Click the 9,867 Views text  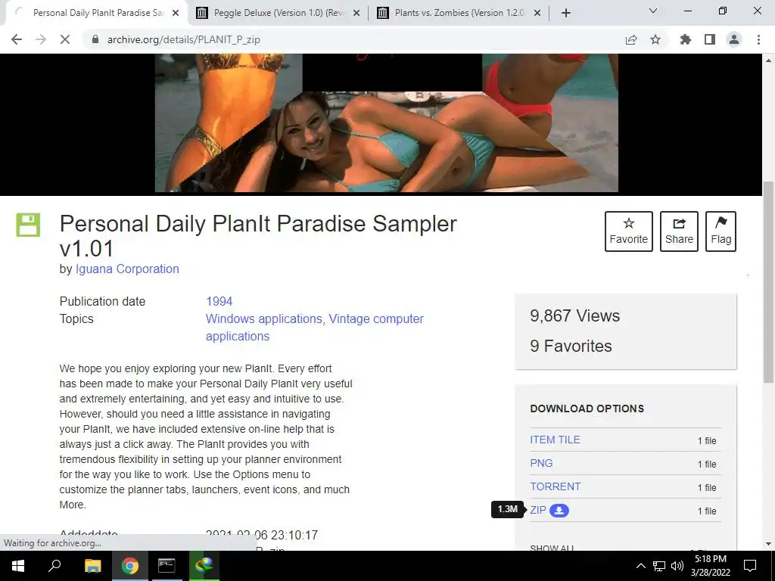point(575,315)
